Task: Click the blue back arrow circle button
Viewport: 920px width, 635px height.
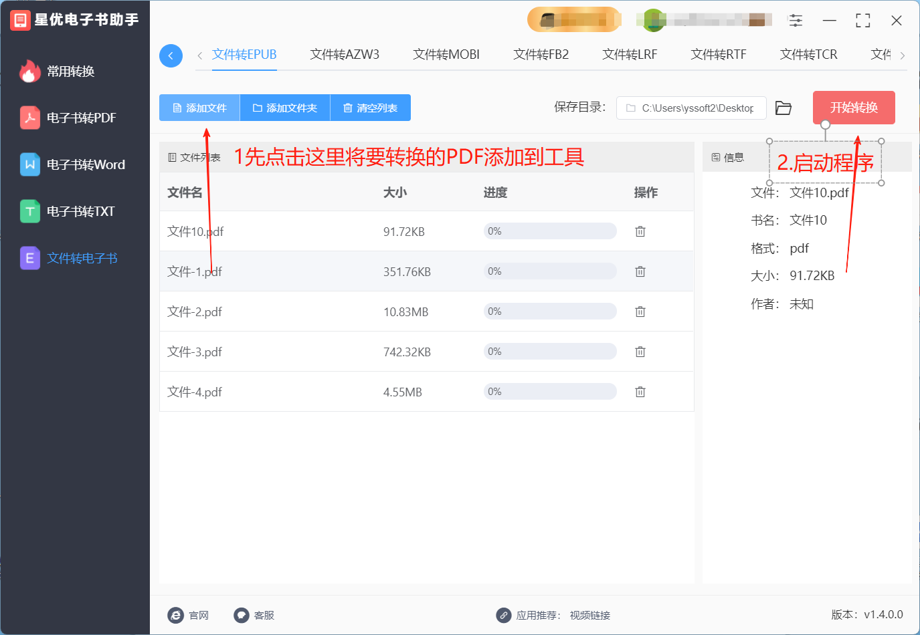Action: coord(171,55)
